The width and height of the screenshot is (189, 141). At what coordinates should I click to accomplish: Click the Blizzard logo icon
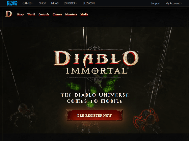[x=12, y=3]
